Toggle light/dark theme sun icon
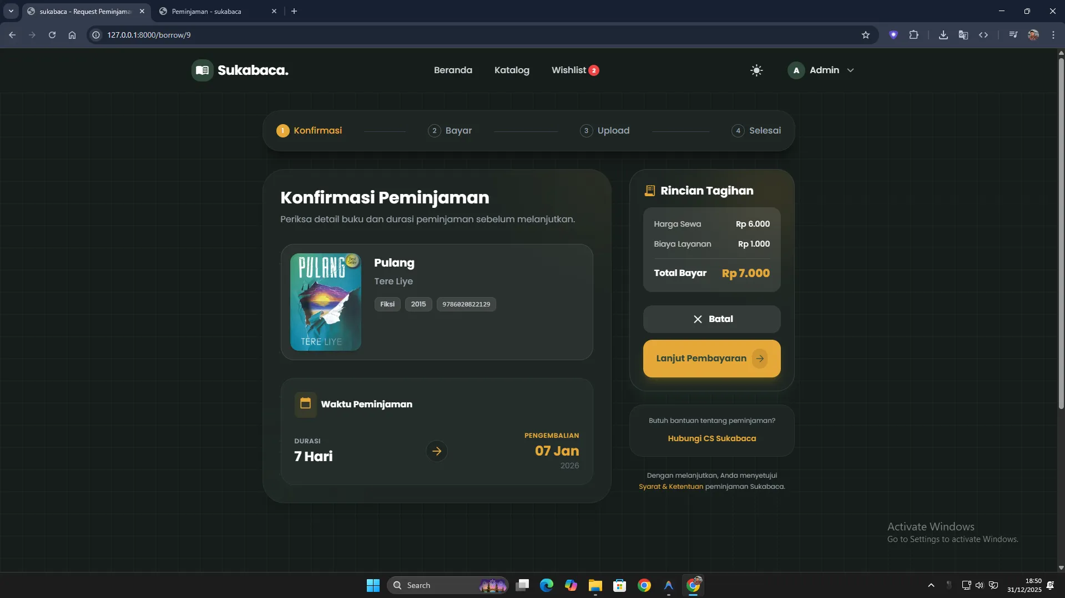Screen dimensions: 1065x598 [756, 70]
